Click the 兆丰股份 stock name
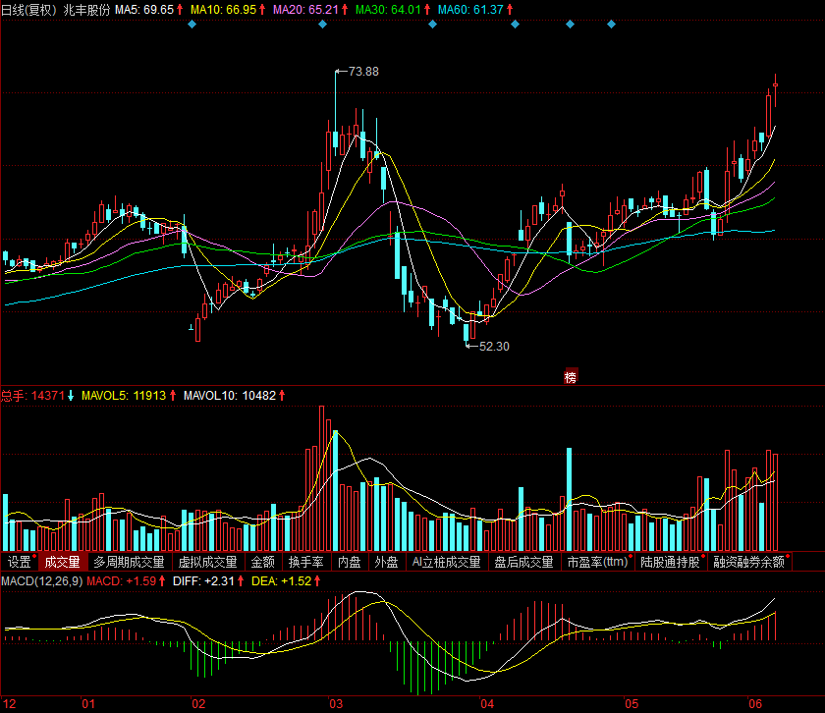Image resolution: width=825 pixels, height=713 pixels. 86,10
